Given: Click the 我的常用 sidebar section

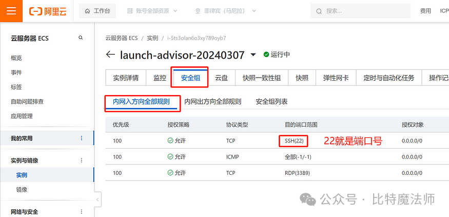Looking at the screenshot, I should point(47,138).
